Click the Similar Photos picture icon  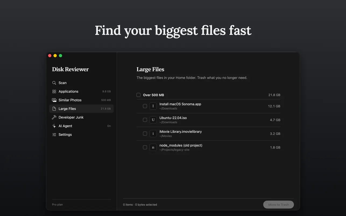[x=54, y=100]
